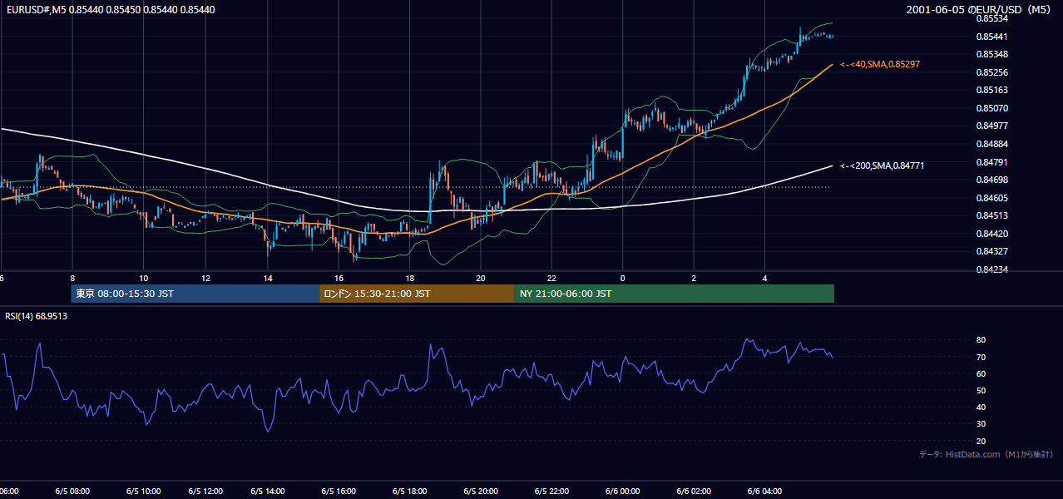This screenshot has width=1063, height=499.
Task: Click the bottom time label 6/6 04:00
Action: click(x=765, y=491)
